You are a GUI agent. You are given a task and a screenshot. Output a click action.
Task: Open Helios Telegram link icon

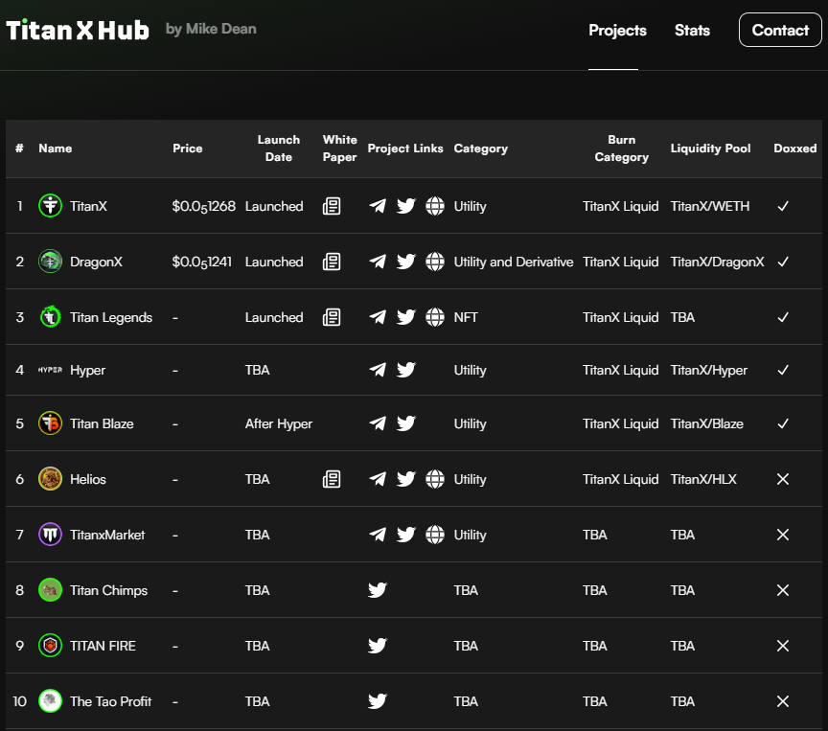pyautogui.click(x=377, y=479)
